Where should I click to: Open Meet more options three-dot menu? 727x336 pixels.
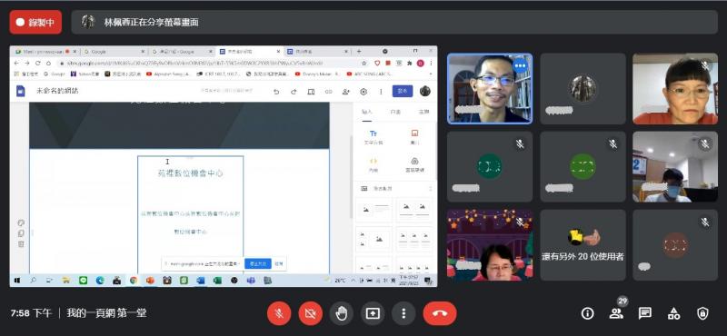point(403,313)
